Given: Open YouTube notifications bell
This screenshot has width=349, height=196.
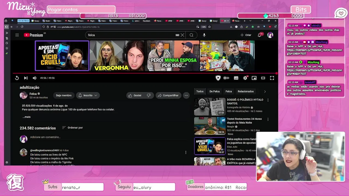Looking at the screenshot, I should click(259, 35).
